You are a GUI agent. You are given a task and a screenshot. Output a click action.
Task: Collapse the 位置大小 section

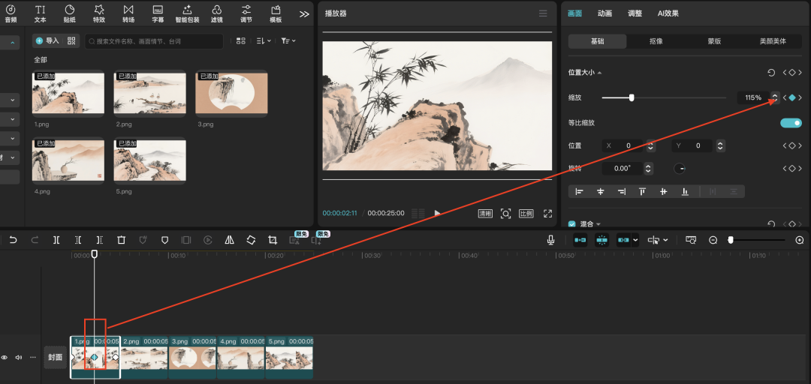click(599, 73)
